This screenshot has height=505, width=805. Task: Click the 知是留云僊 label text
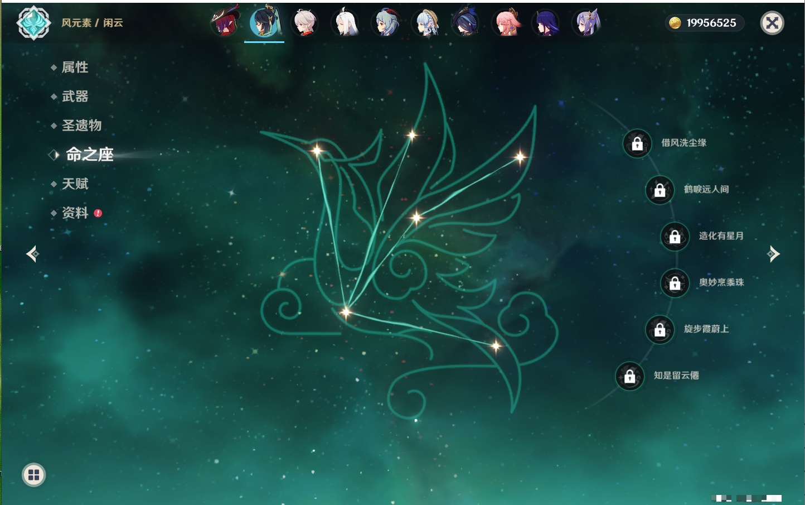click(676, 376)
